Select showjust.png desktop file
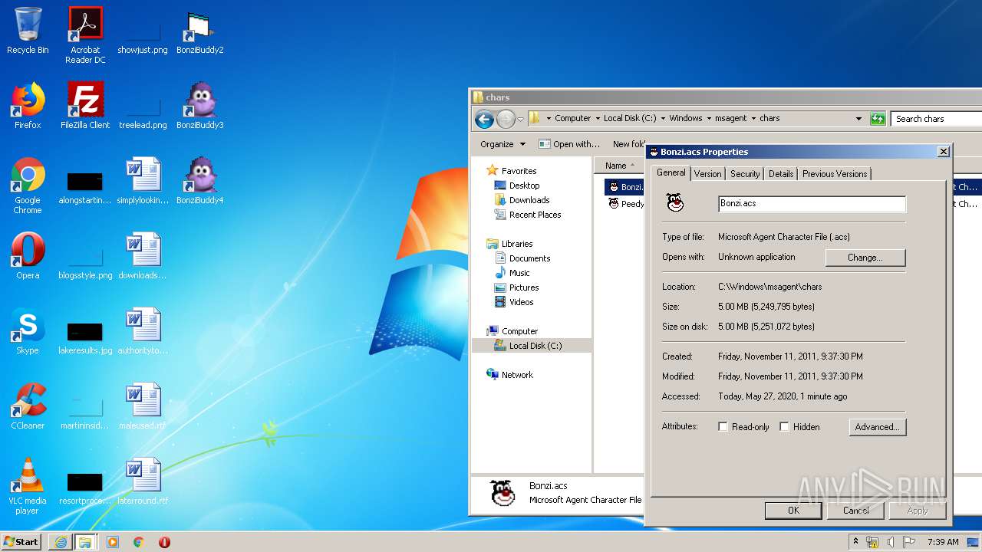The image size is (982, 552). pyautogui.click(x=143, y=35)
